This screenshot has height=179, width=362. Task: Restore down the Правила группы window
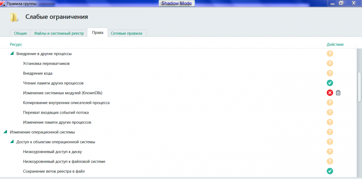[341, 3]
